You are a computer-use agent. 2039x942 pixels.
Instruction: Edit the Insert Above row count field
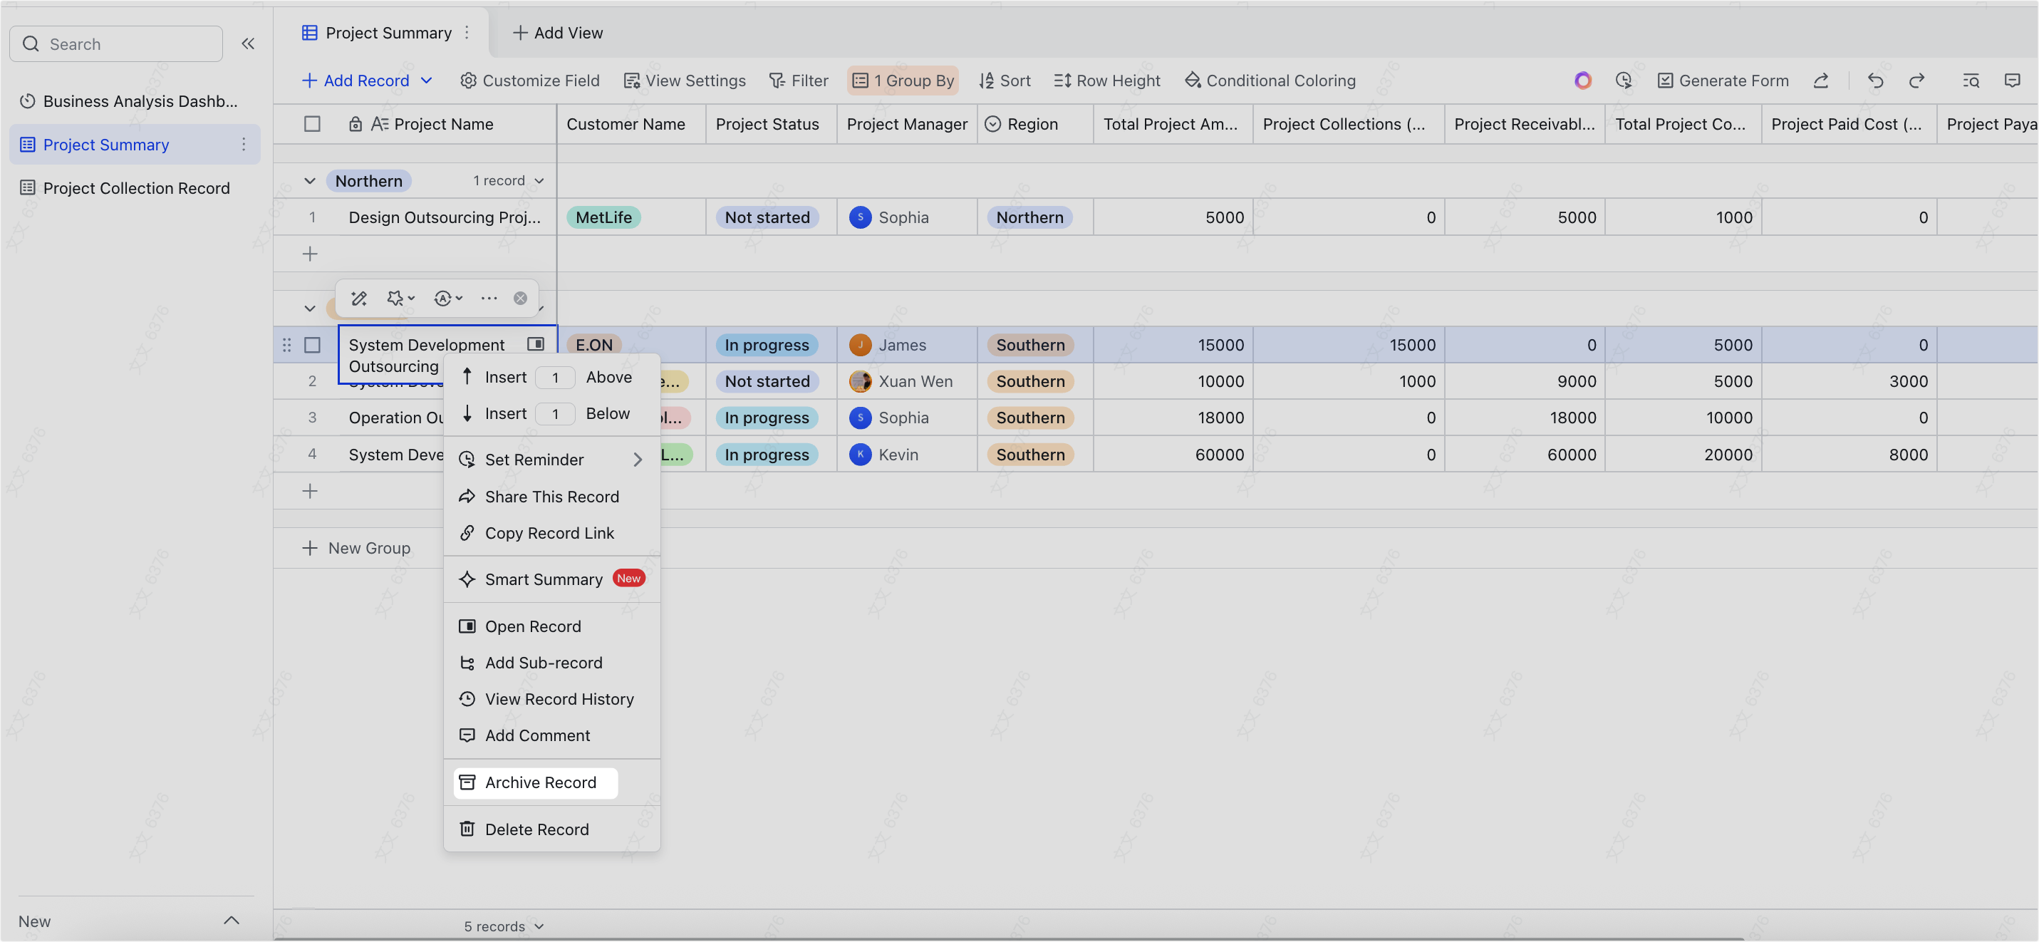[x=555, y=378]
